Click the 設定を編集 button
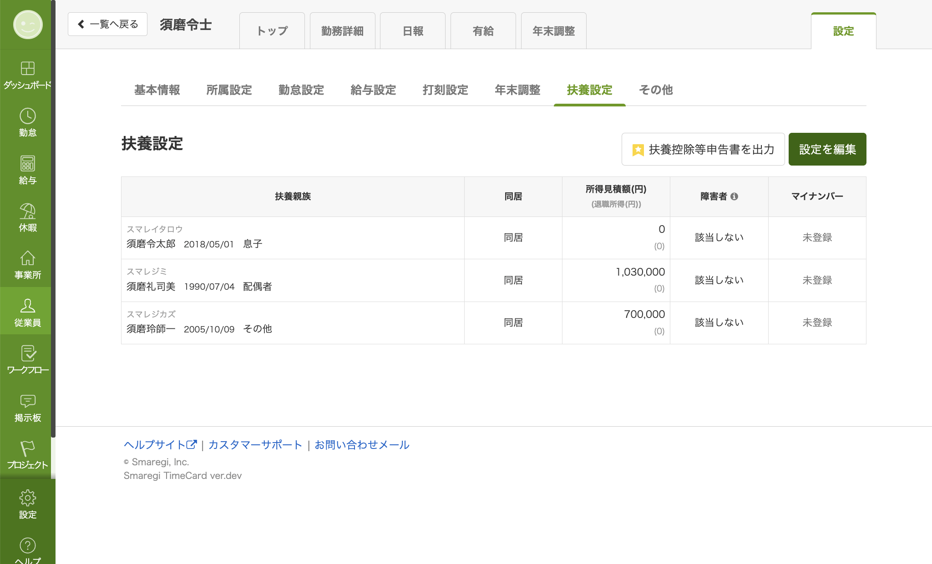 pyautogui.click(x=827, y=149)
